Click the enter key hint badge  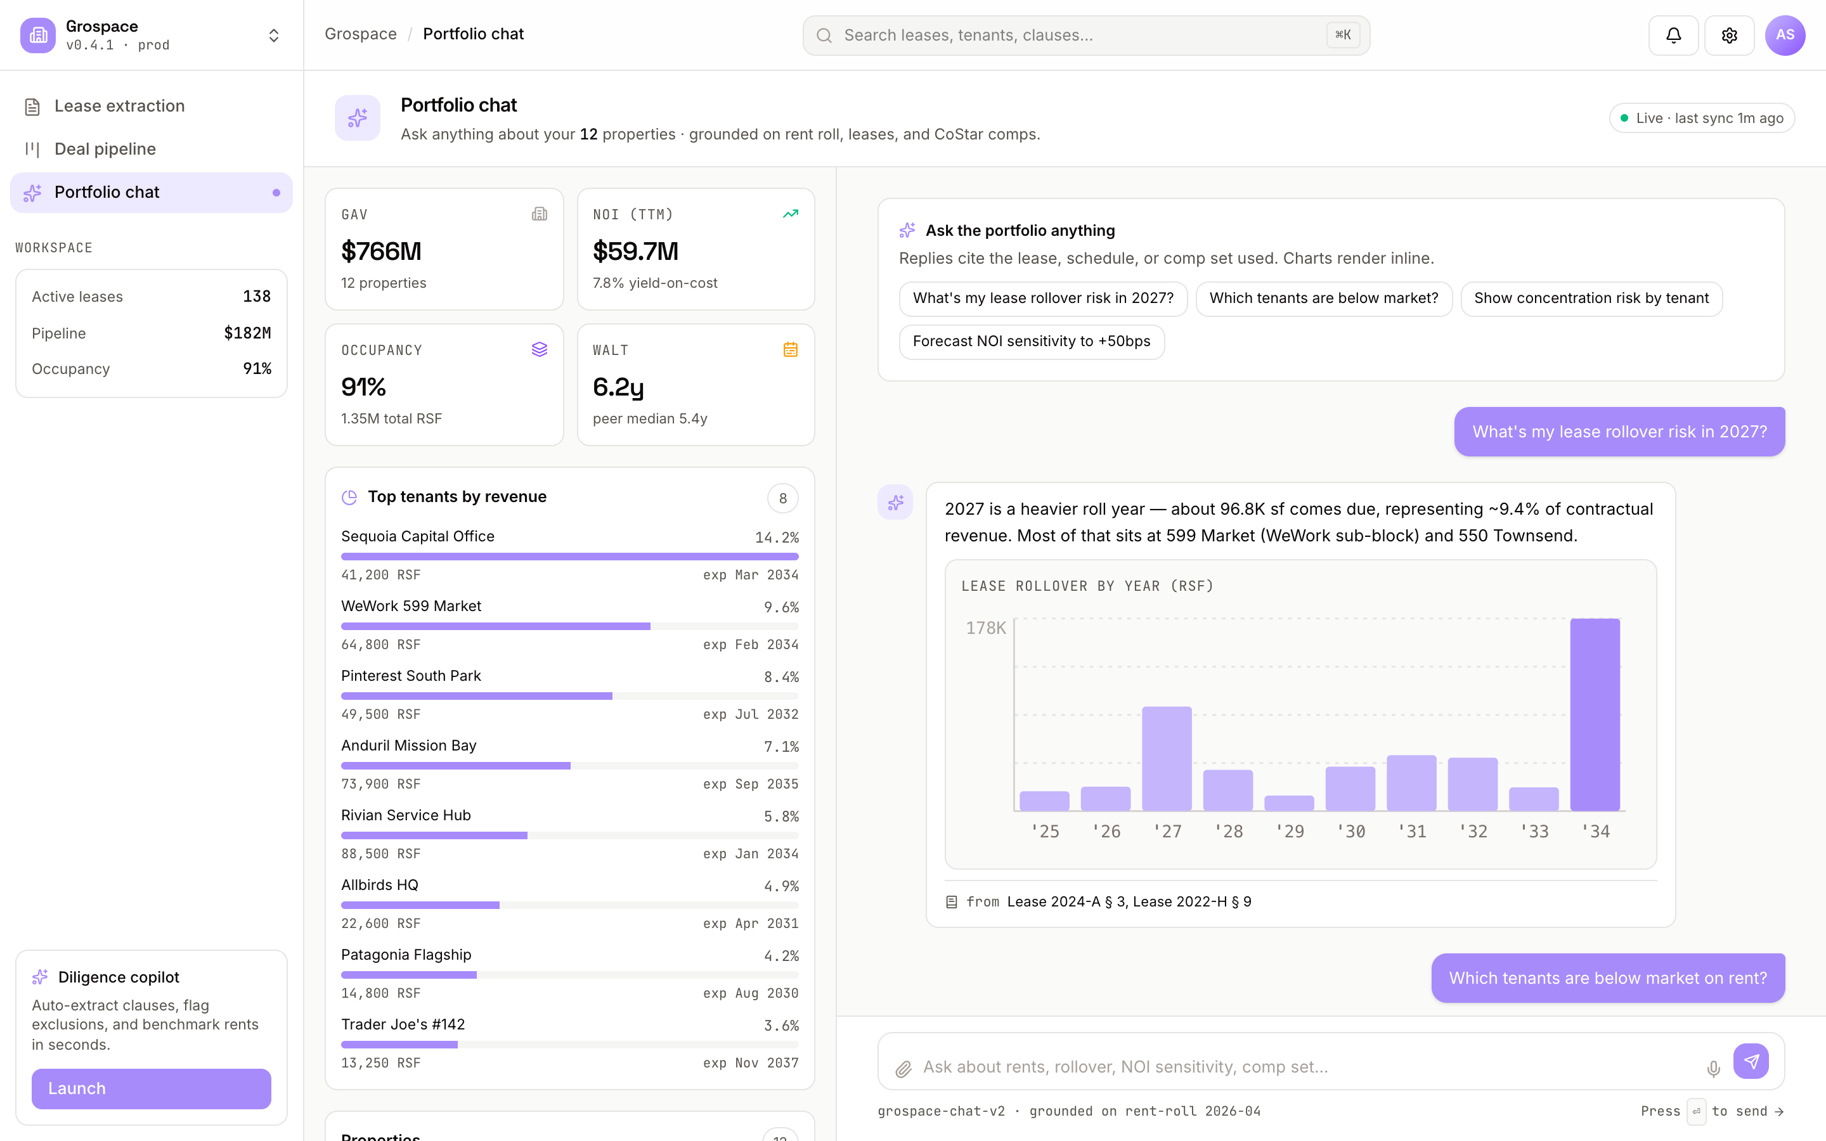pyautogui.click(x=1695, y=1111)
